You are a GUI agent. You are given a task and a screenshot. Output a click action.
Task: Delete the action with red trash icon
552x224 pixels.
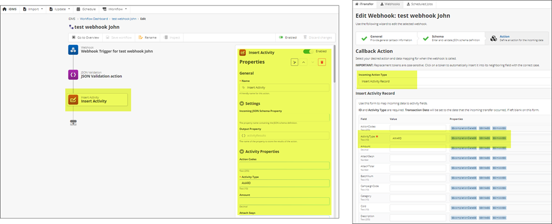(322, 62)
